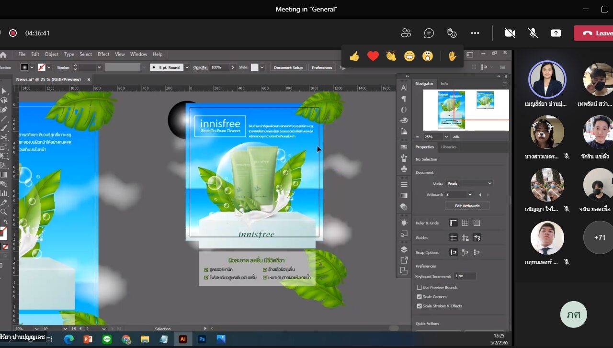This screenshot has width=613, height=348.
Task: Select the Selection arrow tool
Action: click(4, 91)
